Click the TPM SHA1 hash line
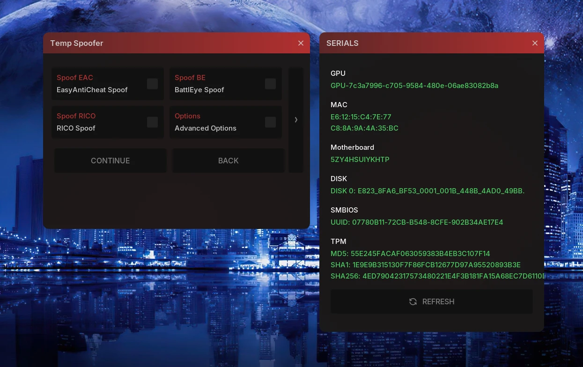The image size is (583, 367). (x=426, y=264)
